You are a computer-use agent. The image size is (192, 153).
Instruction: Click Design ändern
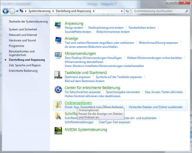74,28
